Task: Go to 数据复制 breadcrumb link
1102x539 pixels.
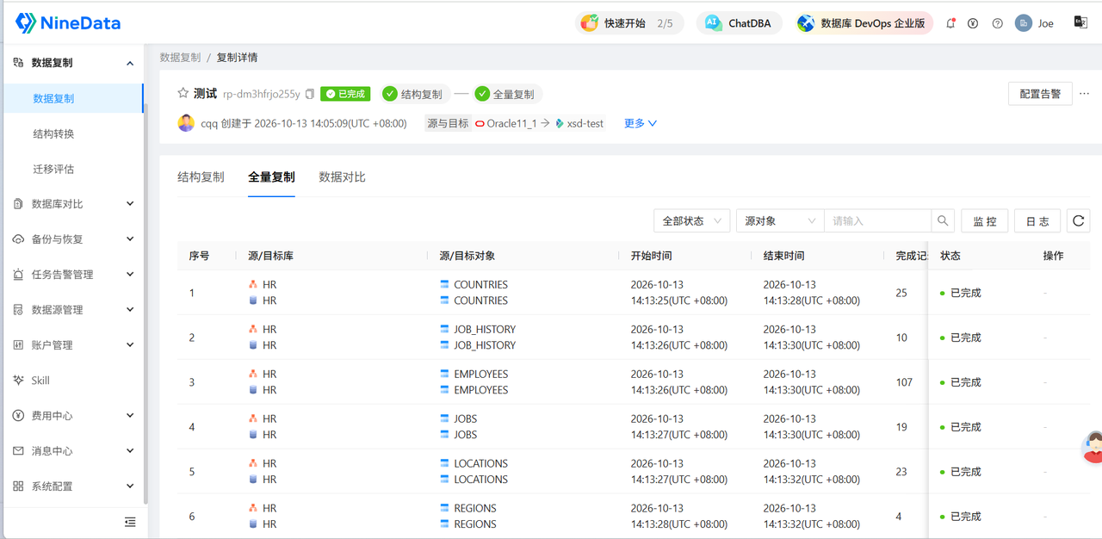Action: (180, 58)
